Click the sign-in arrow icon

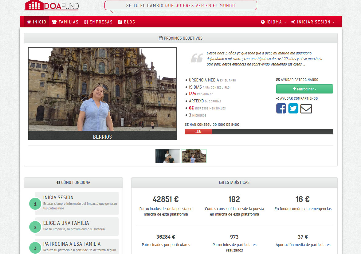[x=293, y=22]
